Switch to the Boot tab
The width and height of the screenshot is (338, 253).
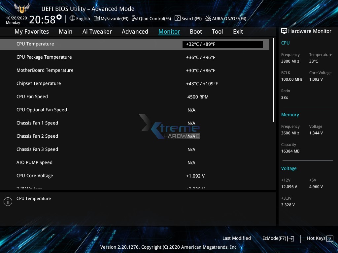point(196,31)
